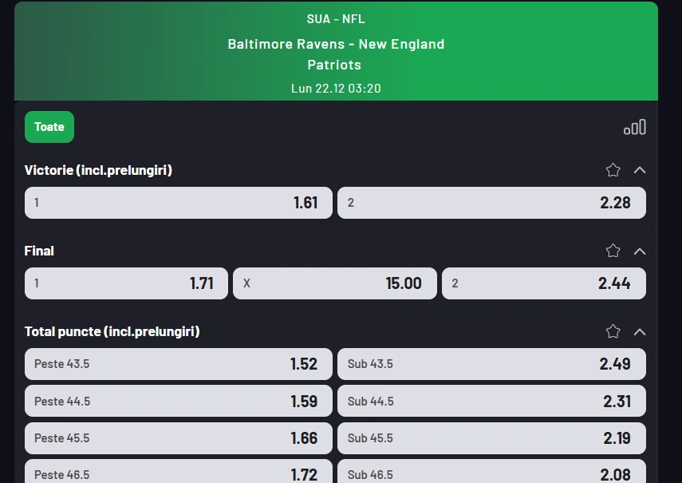Viewport: 682px width, 483px height.
Task: Pick Sub 46.5 at 2.08 odds
Action: [491, 473]
